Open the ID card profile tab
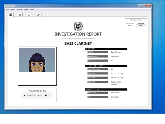Image resolution: width=165 pixels, height=124 pixels. [11, 15]
